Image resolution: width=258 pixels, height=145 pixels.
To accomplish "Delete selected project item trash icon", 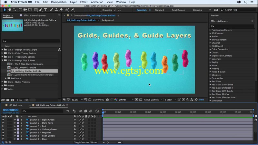I will 26,100.
